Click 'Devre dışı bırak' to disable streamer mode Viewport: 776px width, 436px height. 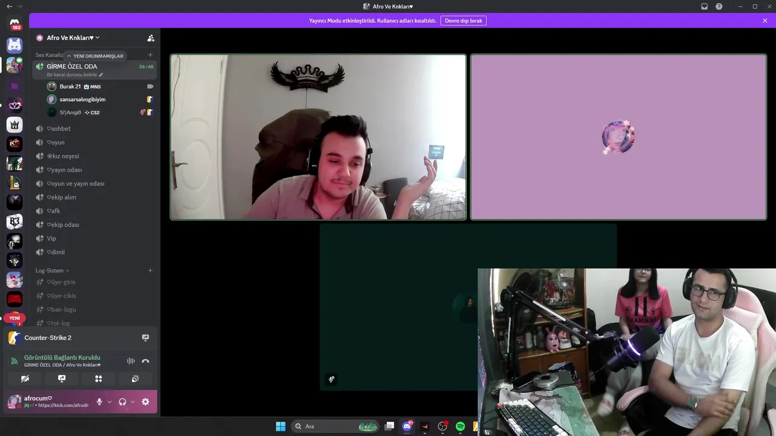pos(463,21)
